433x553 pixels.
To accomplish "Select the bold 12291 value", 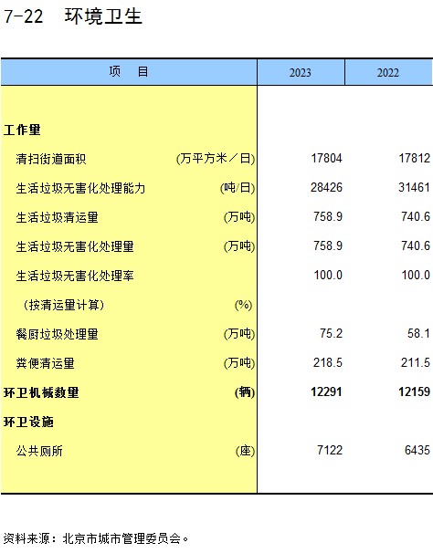I will point(326,391).
